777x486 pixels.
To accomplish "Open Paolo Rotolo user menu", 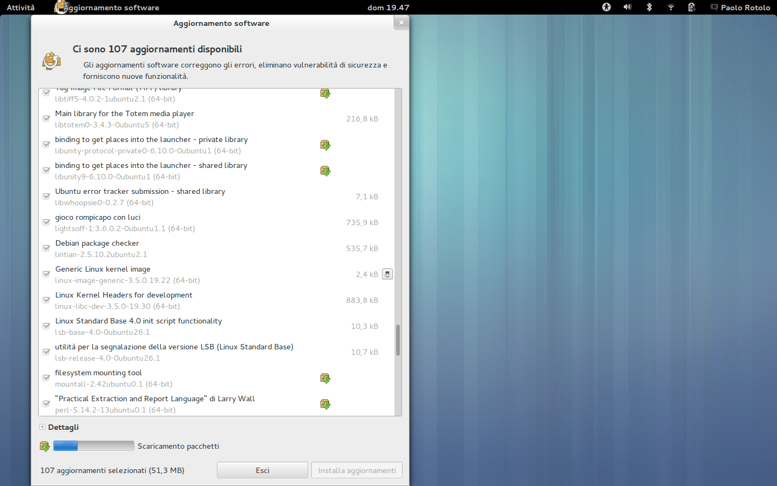I will [745, 8].
